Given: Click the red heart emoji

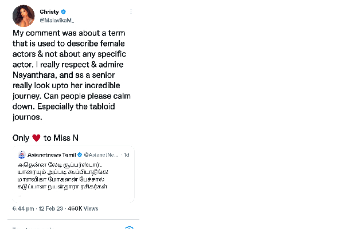Looking at the screenshot, I should [36, 138].
